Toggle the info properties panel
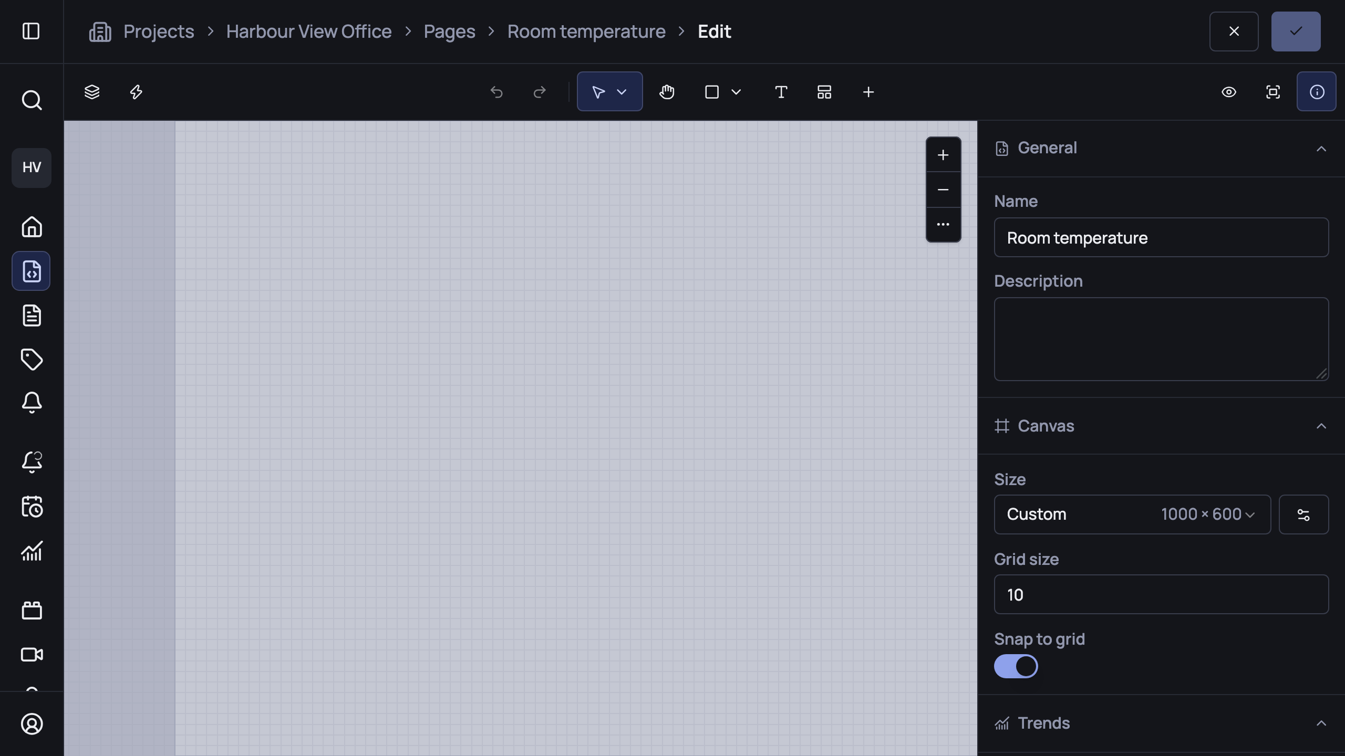This screenshot has height=756, width=1345. click(1317, 92)
